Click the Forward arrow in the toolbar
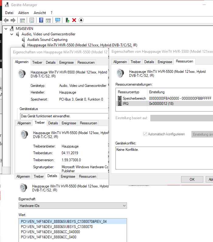 pos(13,20)
